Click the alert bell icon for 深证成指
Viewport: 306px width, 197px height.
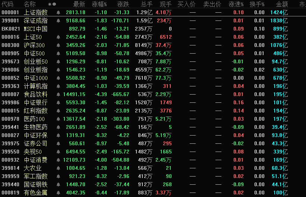(58, 21)
